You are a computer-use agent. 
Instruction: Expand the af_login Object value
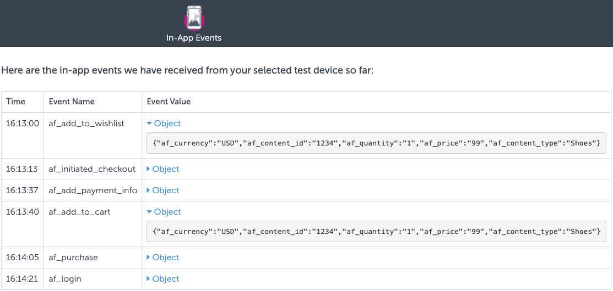163,279
